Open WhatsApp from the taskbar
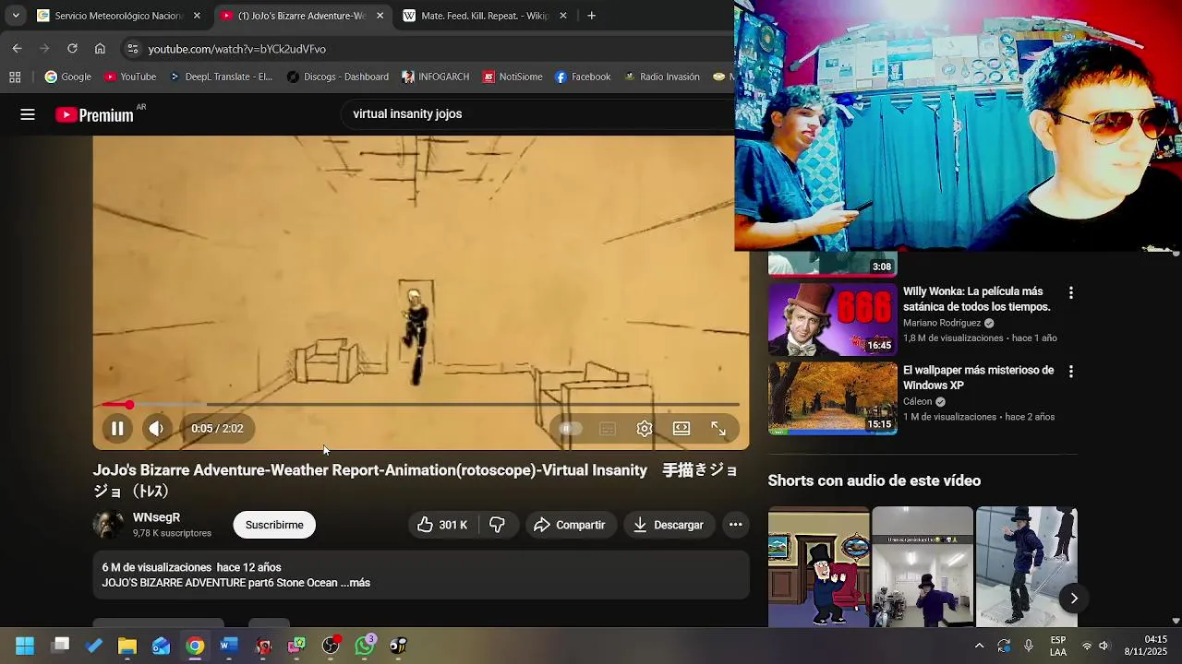This screenshot has width=1182, height=664. click(365, 646)
